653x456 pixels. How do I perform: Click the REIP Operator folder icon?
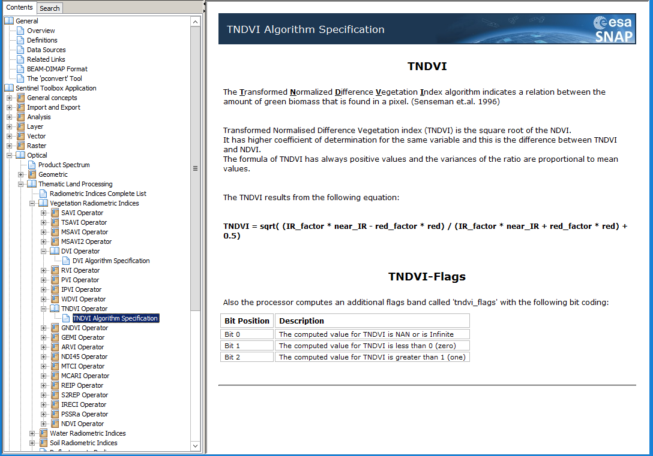[x=55, y=385]
